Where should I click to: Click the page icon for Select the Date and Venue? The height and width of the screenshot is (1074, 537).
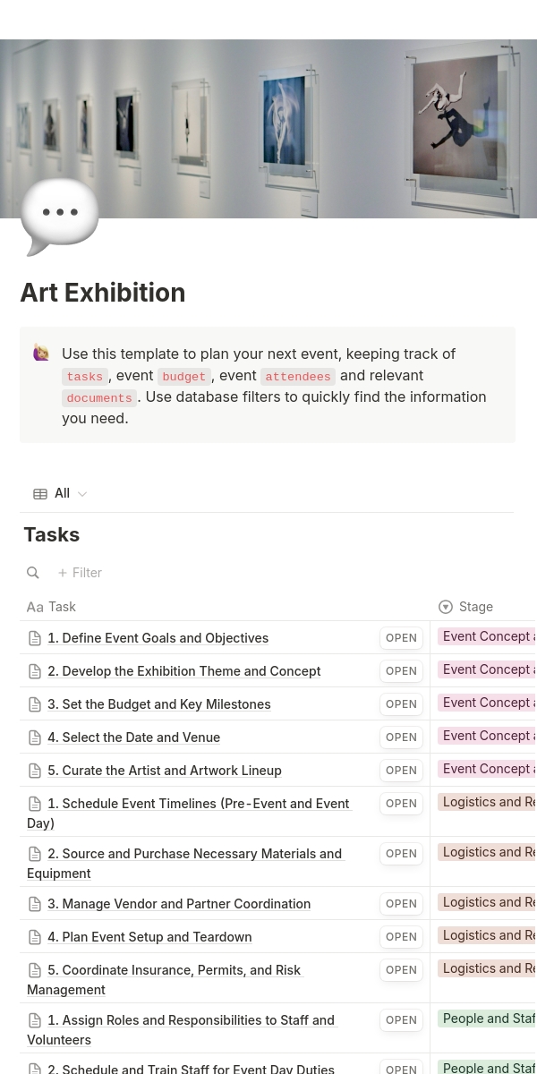35,737
